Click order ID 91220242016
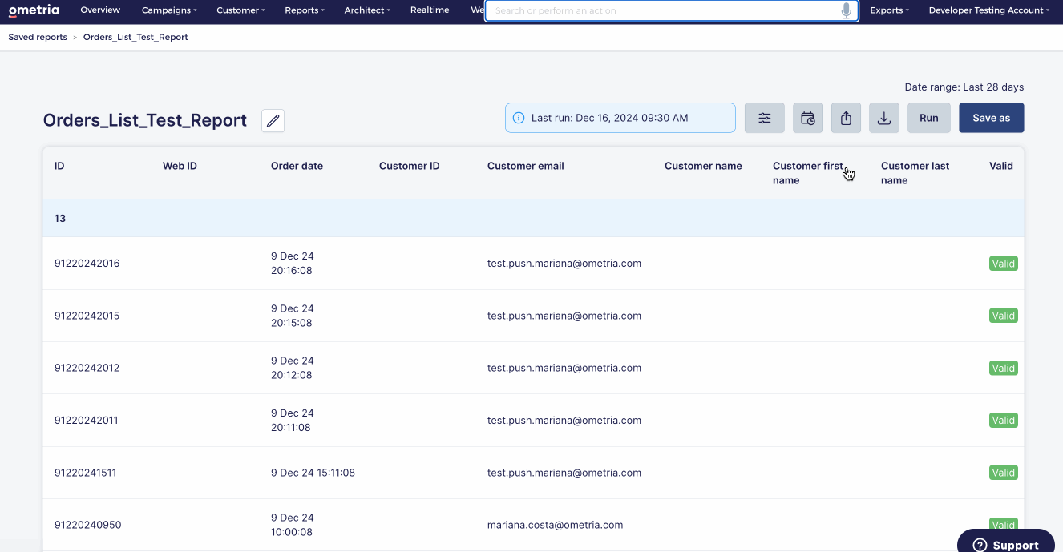1063x552 pixels. (87, 263)
